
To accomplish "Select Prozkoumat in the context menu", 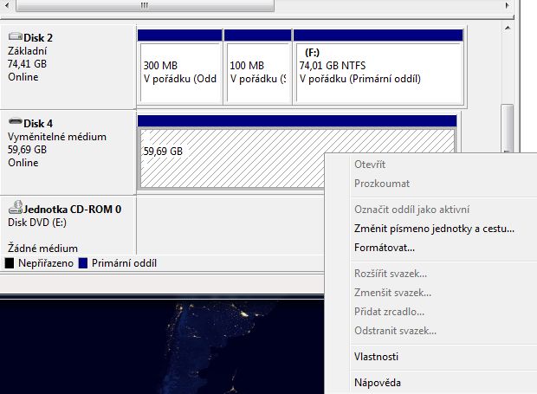I will (x=382, y=184).
